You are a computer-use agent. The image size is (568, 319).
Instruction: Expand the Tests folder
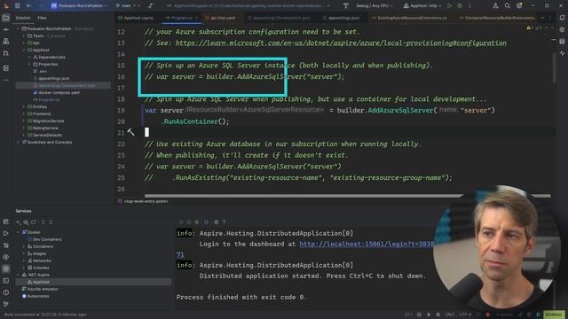(24, 35)
